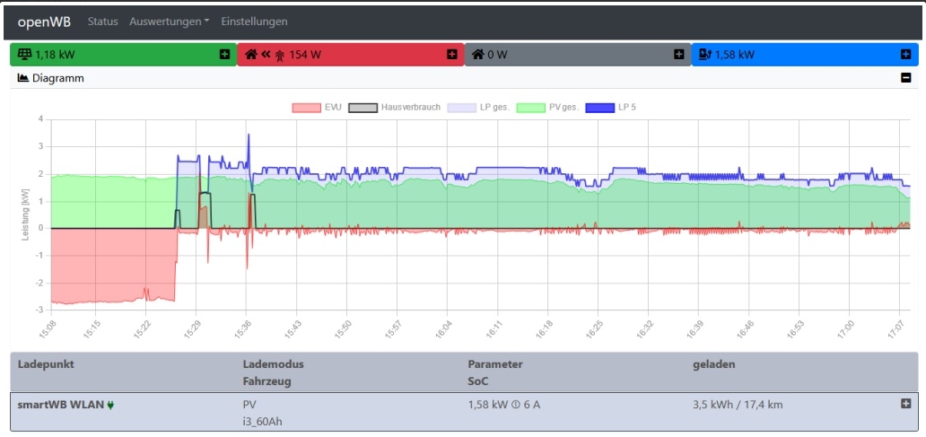Expand the blue charging power panel
926x437 pixels.
coord(905,55)
